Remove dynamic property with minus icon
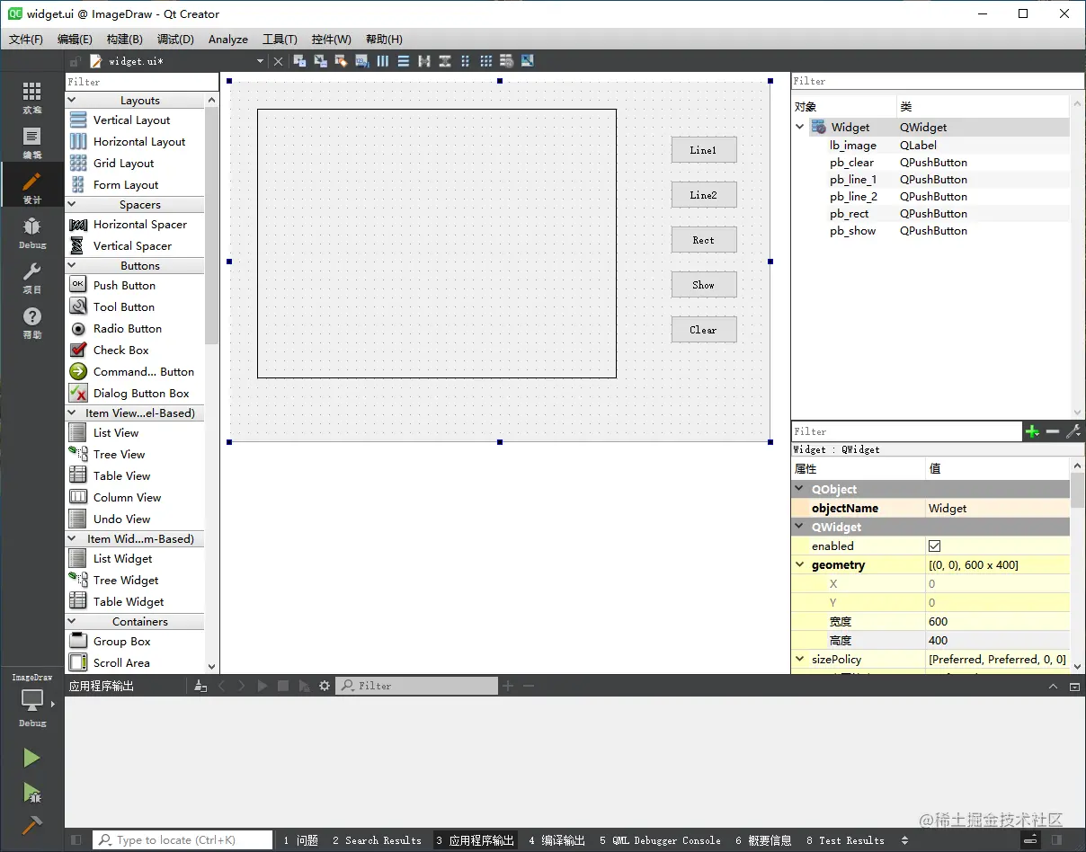Image resolution: width=1086 pixels, height=852 pixels. tap(1053, 431)
